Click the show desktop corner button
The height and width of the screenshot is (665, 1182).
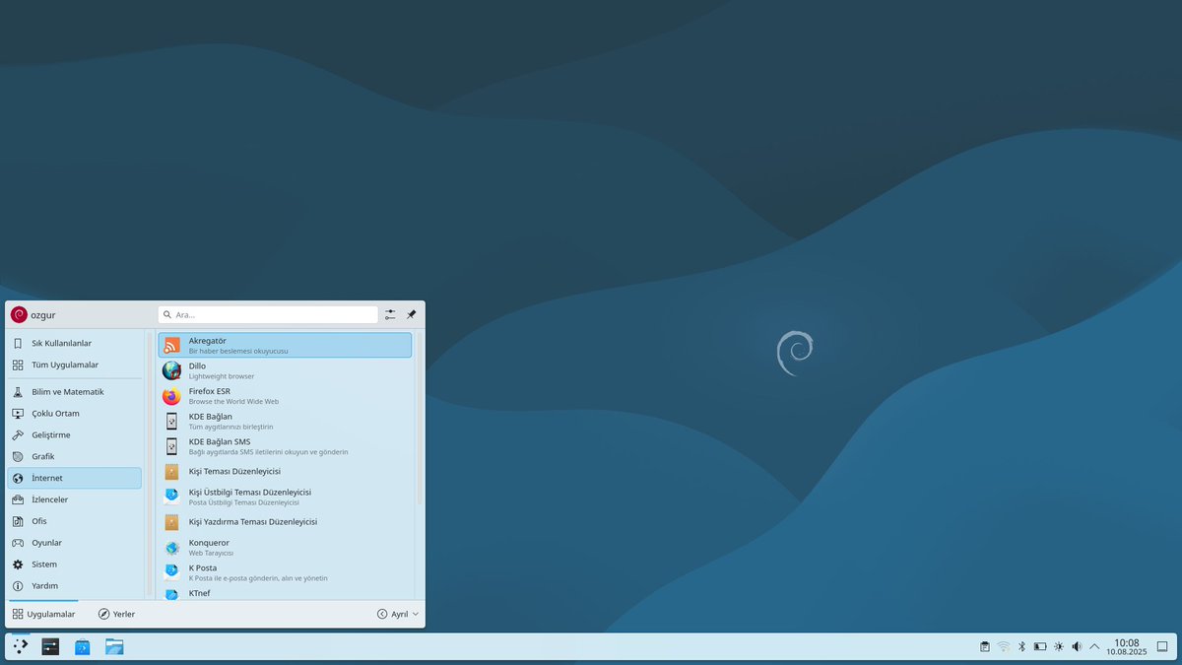[x=1162, y=646]
